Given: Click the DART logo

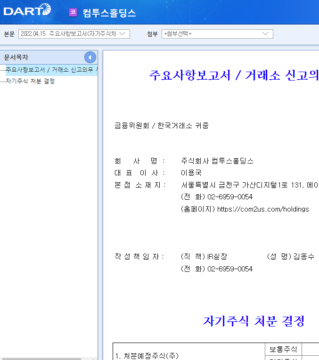Looking at the screenshot, I should coord(27,9).
